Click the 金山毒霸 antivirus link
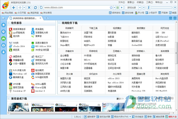 [64, 56]
